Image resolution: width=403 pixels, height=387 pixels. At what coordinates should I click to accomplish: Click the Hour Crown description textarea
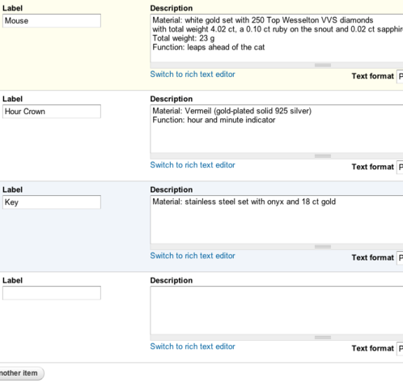click(x=277, y=129)
